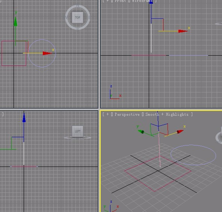222x212 pixels.
Task: Click the W compass point on Top ViewCube ring
Action: point(66,18)
